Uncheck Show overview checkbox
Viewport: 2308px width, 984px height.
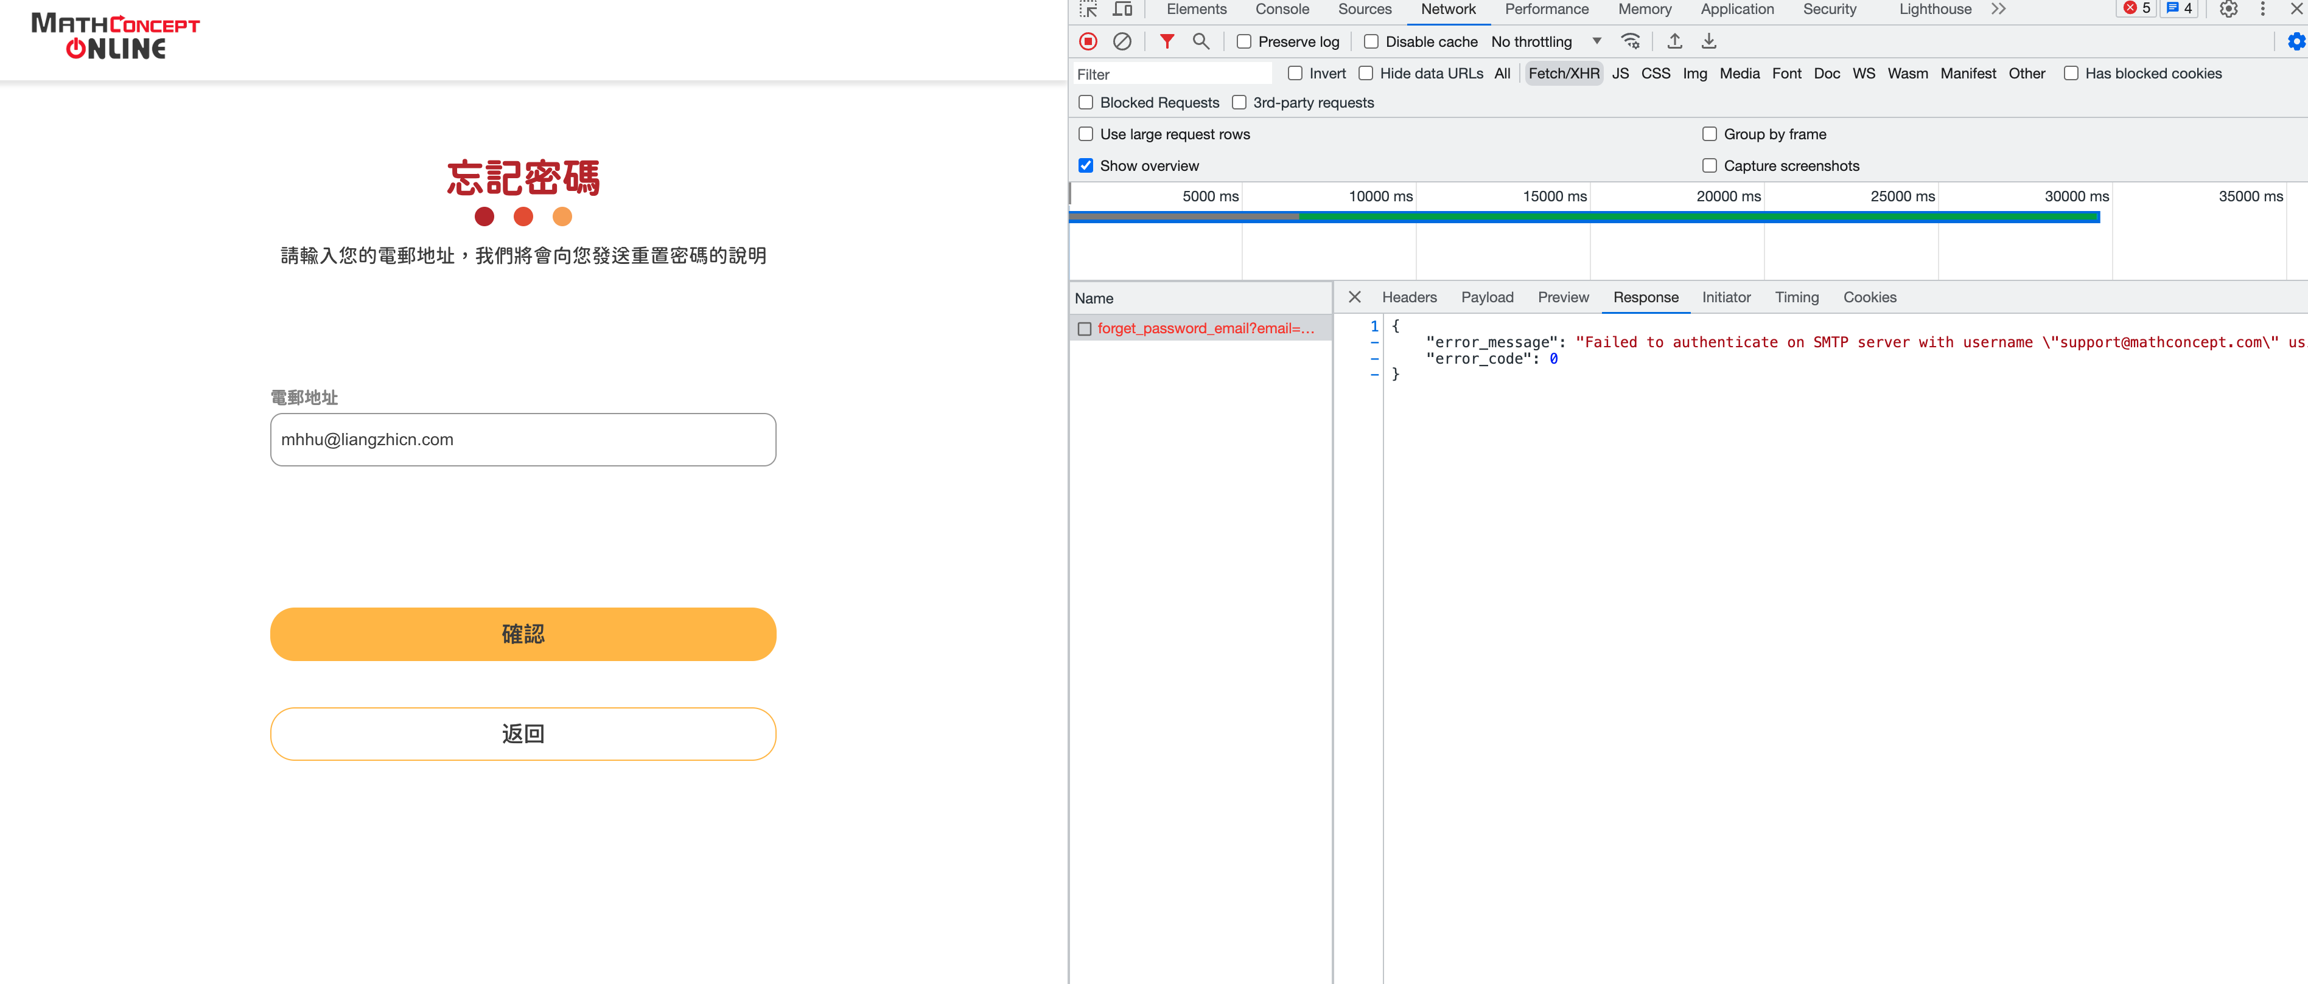(1086, 165)
